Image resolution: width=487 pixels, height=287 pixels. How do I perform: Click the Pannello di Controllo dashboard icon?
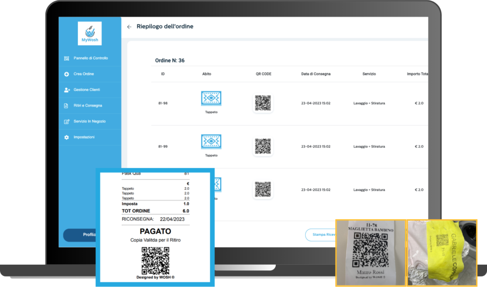pos(67,58)
